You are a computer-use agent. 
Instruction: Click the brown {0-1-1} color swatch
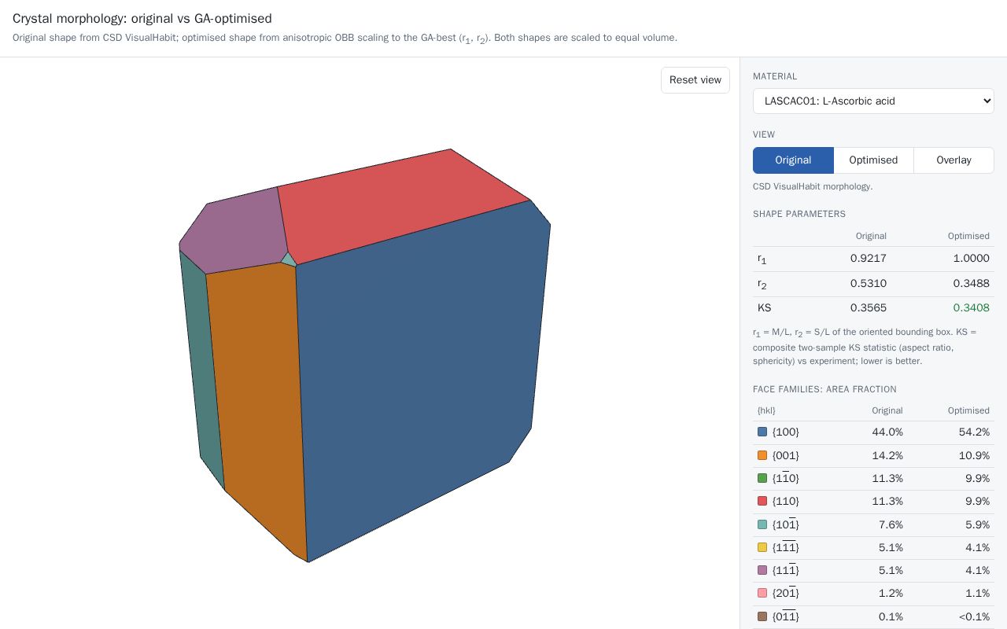pos(762,616)
